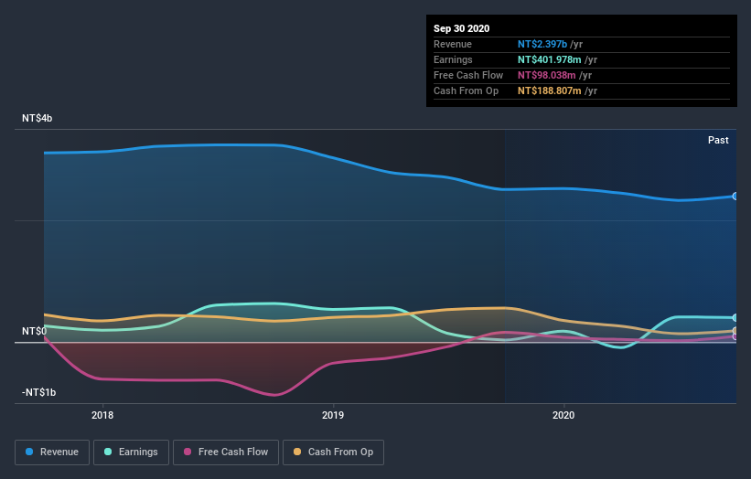Click the Cash From Op label in tooltip

[x=466, y=90]
